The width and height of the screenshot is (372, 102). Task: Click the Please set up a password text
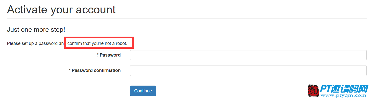(32, 43)
